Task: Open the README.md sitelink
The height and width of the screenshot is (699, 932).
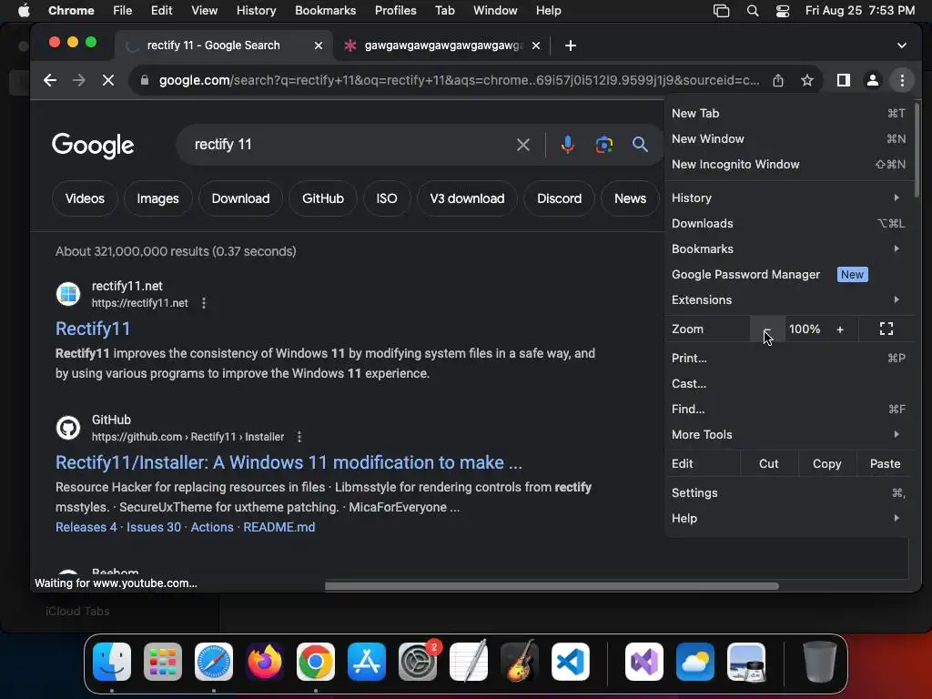Action: click(279, 527)
